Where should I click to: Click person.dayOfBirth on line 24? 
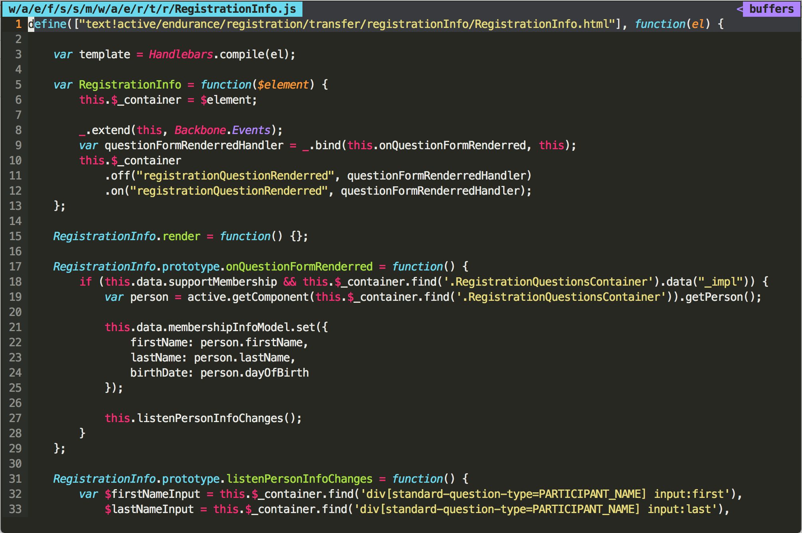click(x=254, y=373)
